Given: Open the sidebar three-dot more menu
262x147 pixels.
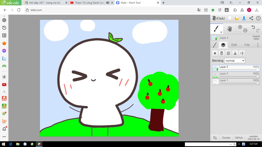Looking at the screenshot, I should 4,137.
